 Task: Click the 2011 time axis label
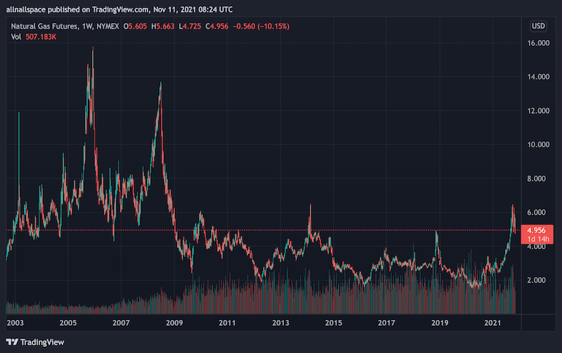tap(227, 323)
